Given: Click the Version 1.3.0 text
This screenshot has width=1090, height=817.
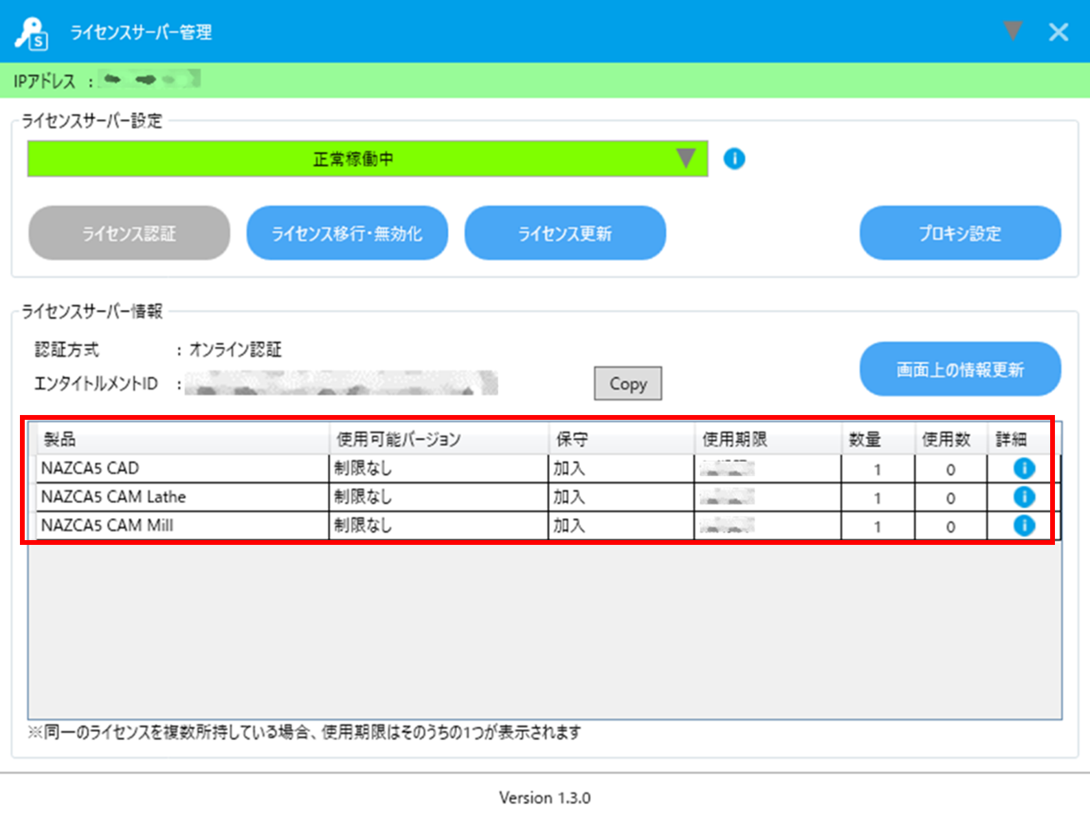Looking at the screenshot, I should point(545,798).
